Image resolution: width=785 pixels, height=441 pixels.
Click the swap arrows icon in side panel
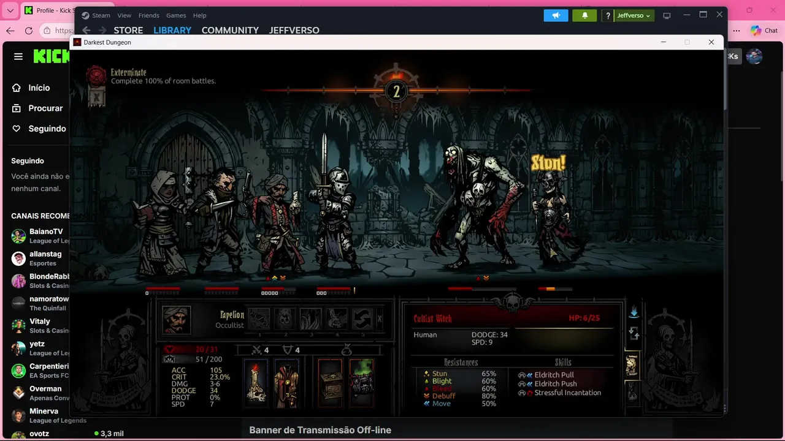(x=634, y=334)
